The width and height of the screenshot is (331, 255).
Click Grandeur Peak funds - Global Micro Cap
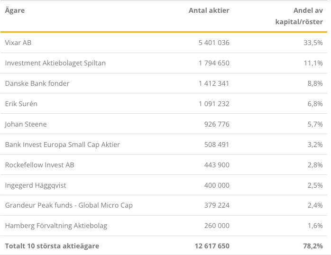(69, 205)
